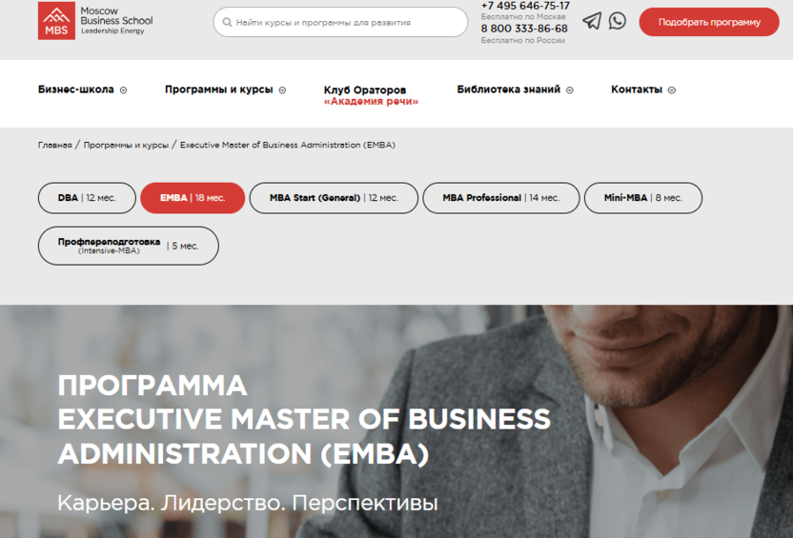Image resolution: width=793 pixels, height=538 pixels.
Task: Click the Подобрать программу button
Action: coord(709,22)
